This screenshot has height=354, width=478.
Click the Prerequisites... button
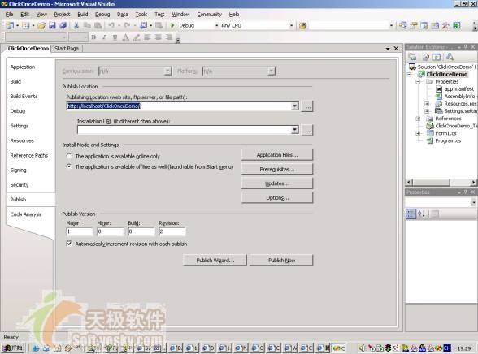tap(277, 169)
